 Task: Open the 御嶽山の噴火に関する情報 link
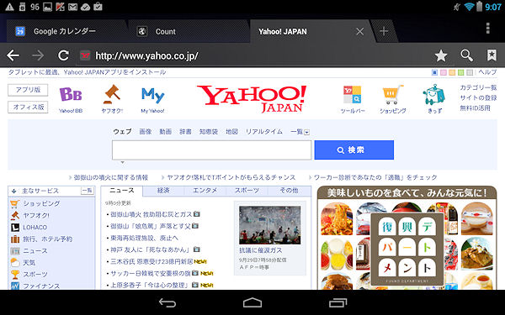[111, 177]
